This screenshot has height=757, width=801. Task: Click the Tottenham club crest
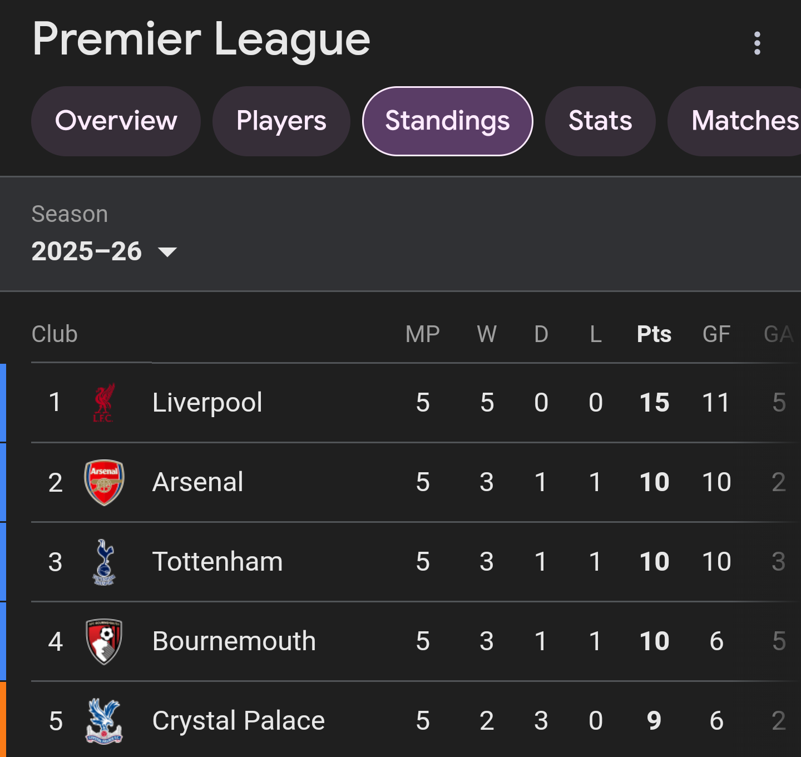click(104, 562)
